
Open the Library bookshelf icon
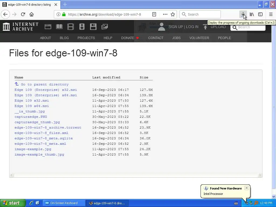pyautogui.click(x=252, y=14)
